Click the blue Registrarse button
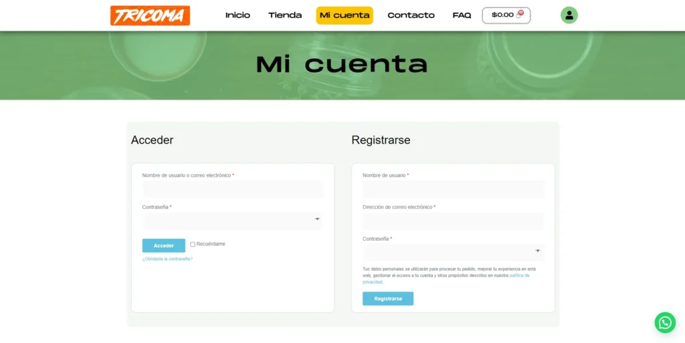685x343 pixels. coord(388,298)
